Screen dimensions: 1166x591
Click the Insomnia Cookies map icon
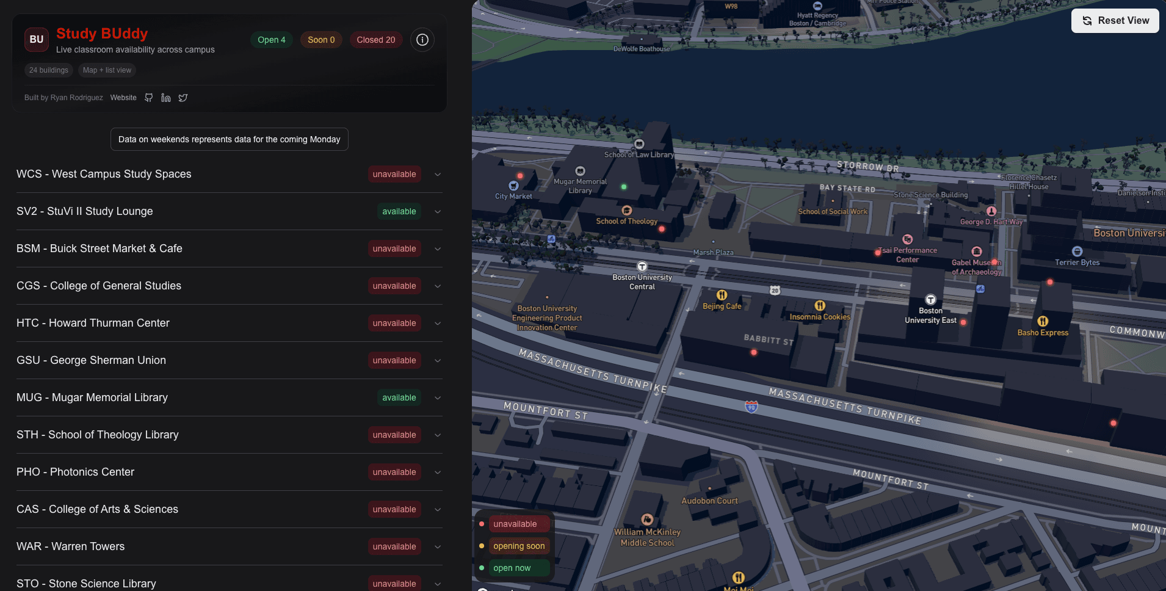point(820,305)
